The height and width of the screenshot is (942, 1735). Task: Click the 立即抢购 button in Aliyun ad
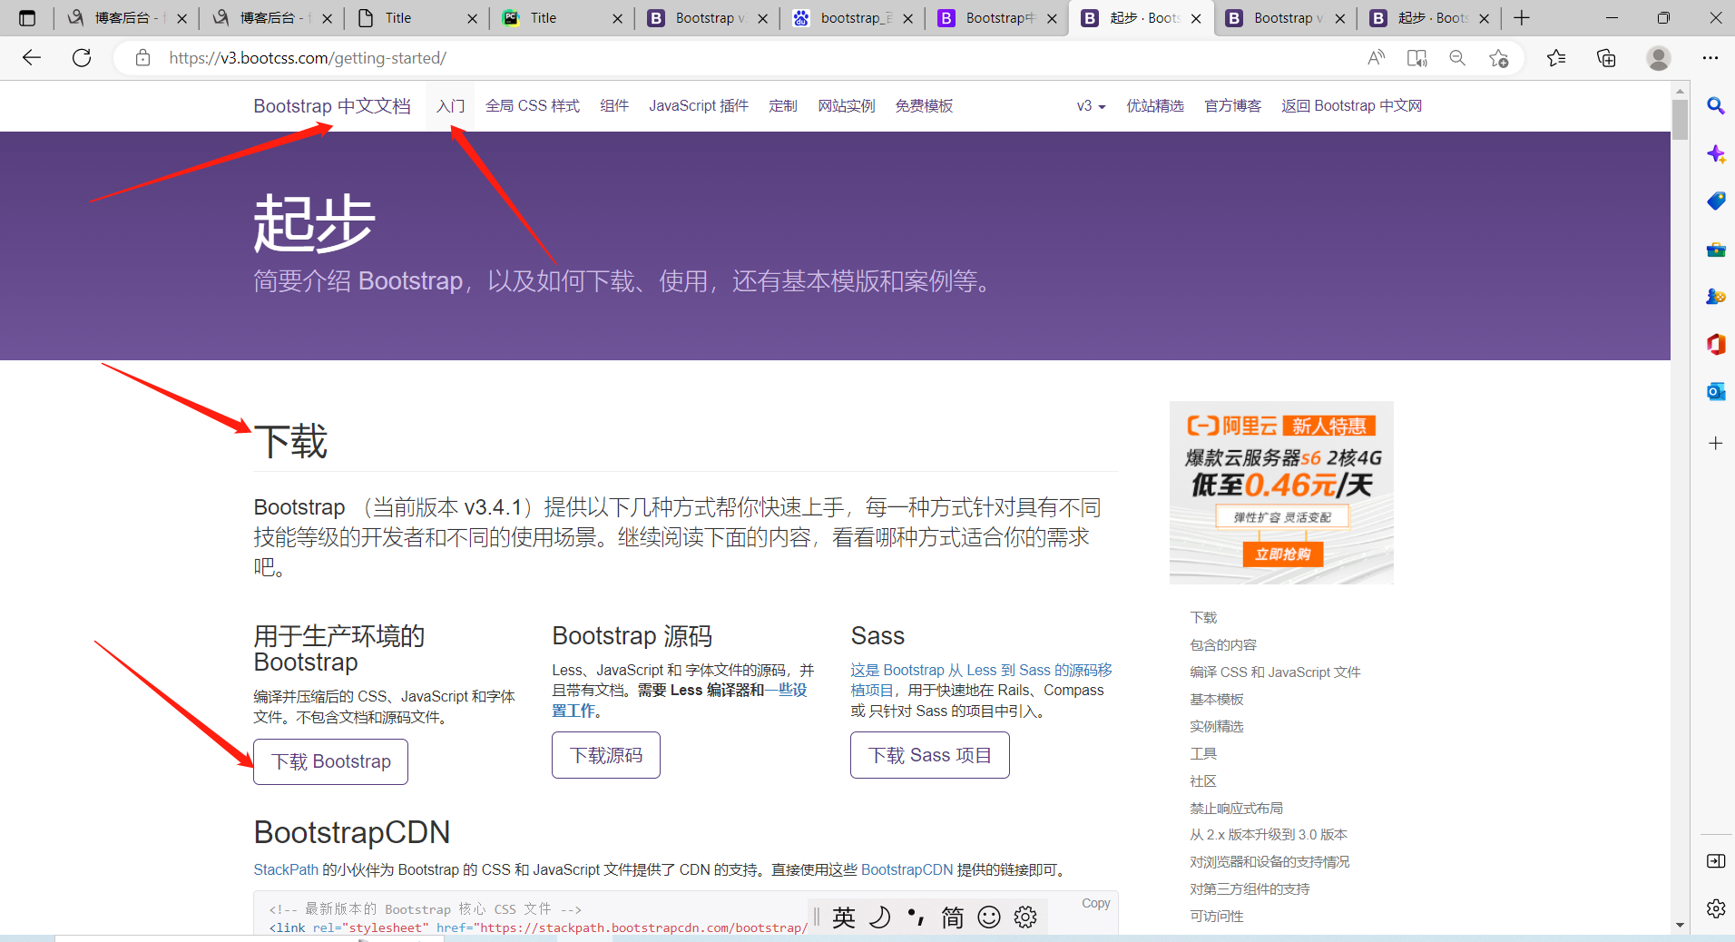[x=1283, y=554]
